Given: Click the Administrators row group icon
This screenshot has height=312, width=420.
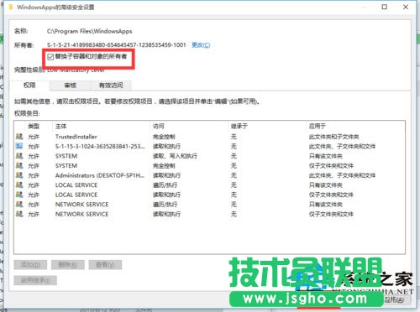Looking at the screenshot, I should click(19, 175).
